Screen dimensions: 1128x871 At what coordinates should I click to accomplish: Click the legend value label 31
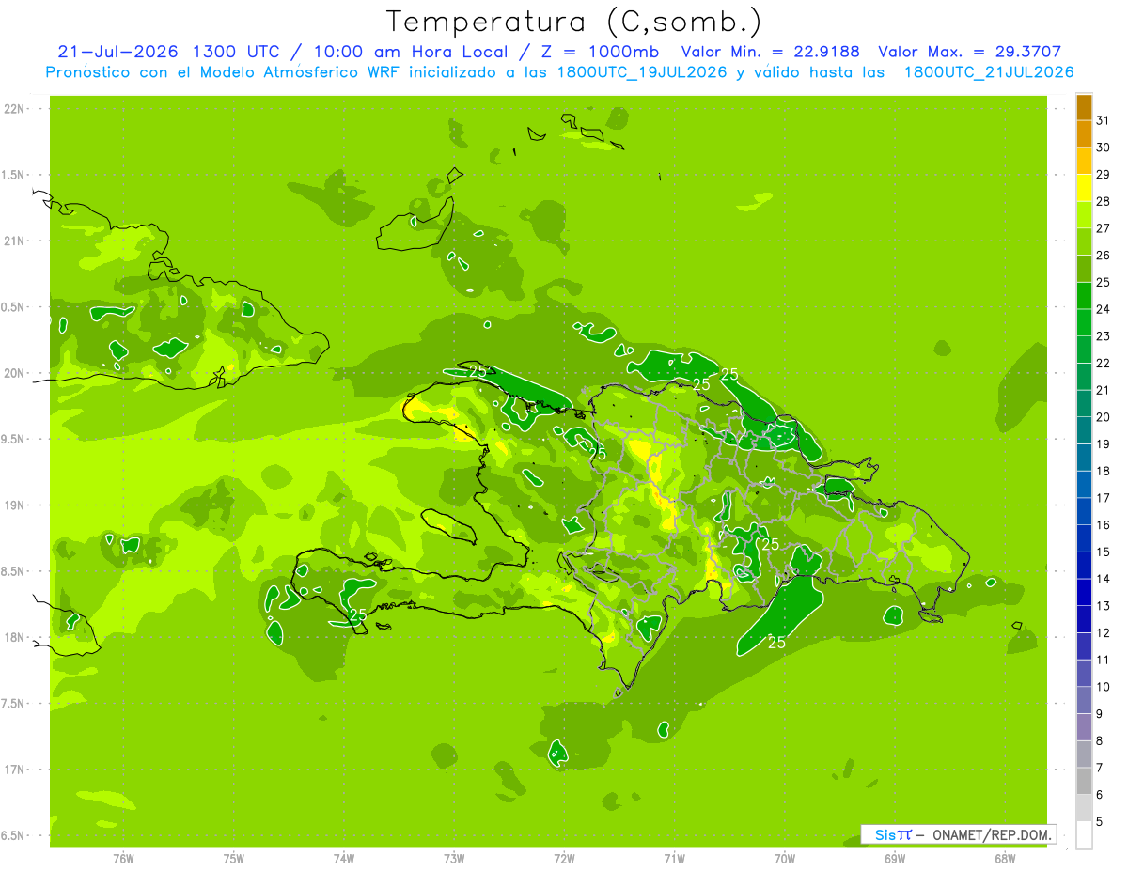click(x=1104, y=120)
